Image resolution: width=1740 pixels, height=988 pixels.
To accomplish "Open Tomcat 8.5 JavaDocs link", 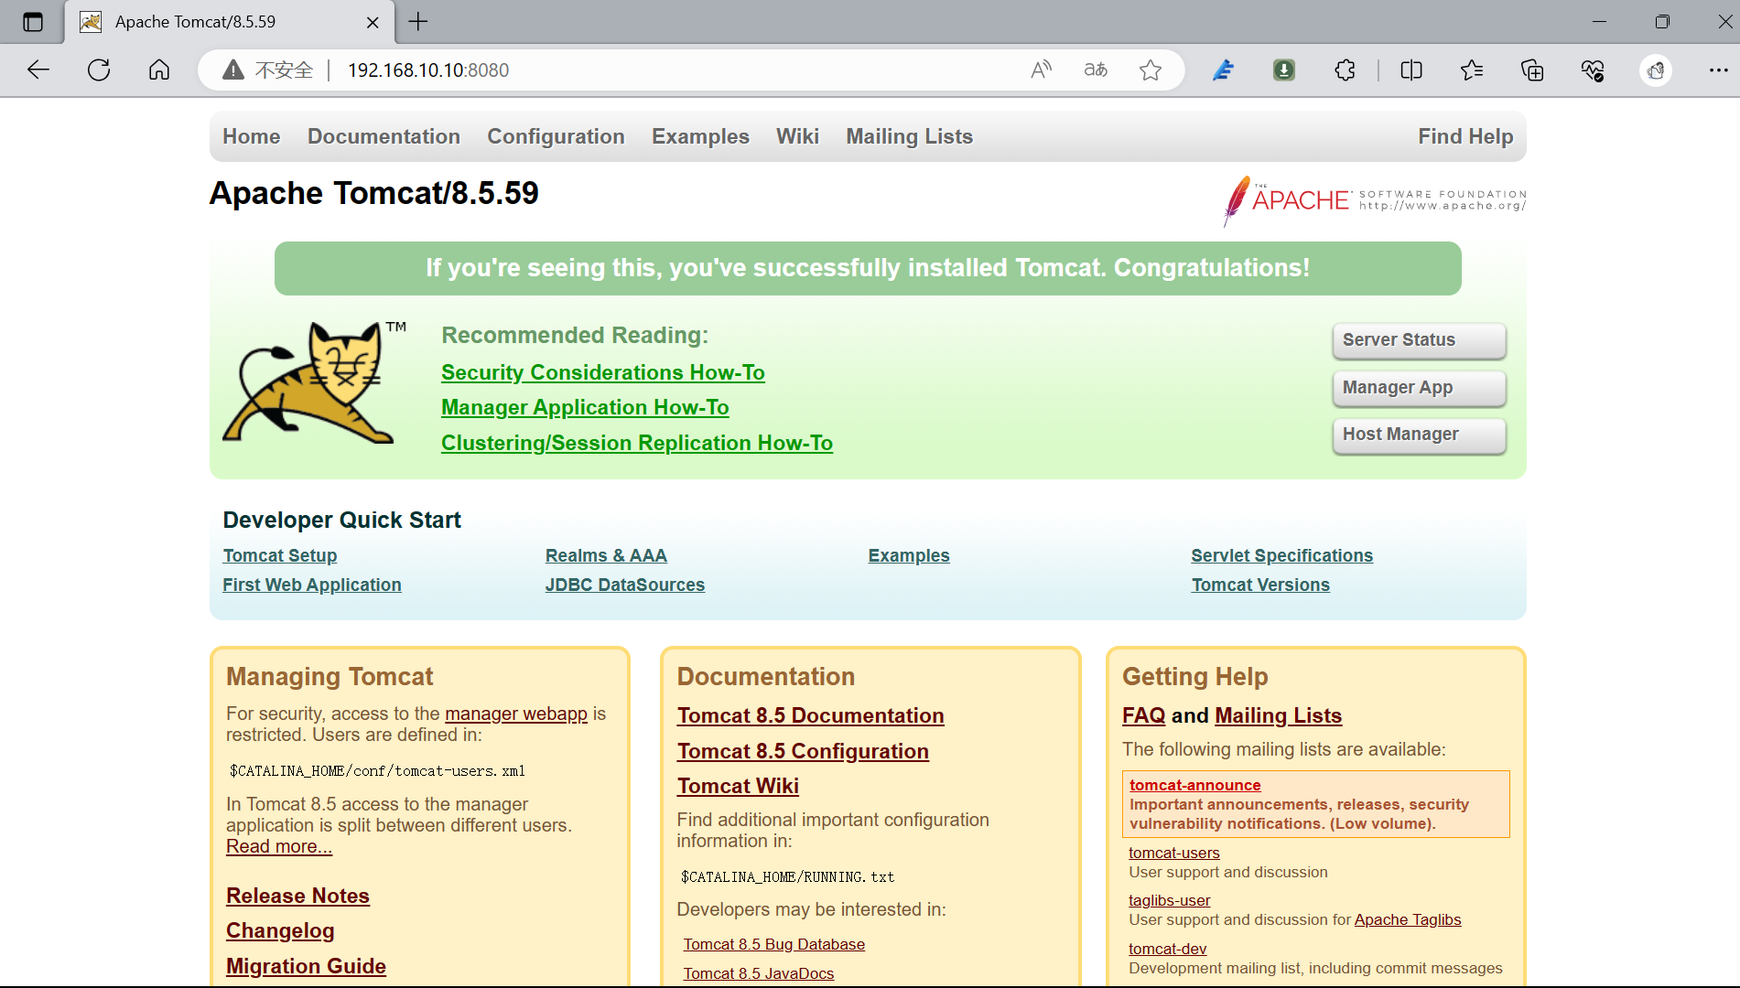I will (x=759, y=973).
